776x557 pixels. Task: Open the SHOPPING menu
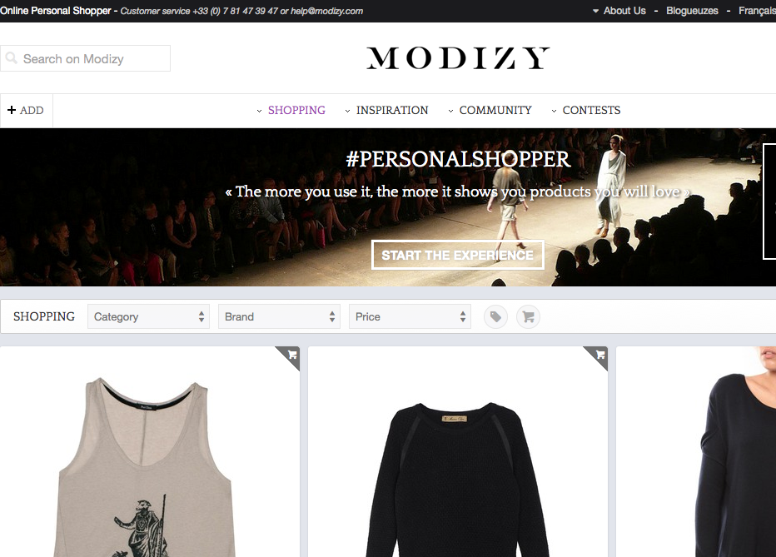[x=296, y=110]
